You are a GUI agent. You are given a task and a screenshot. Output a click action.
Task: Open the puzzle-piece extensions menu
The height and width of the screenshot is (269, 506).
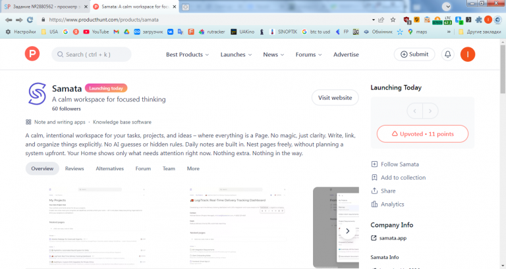(478, 20)
